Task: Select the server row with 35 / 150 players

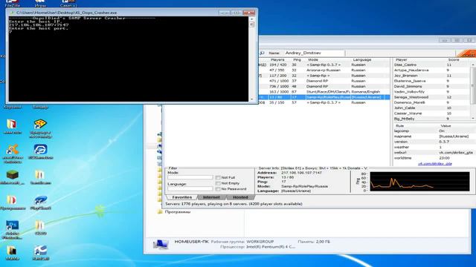Action: pyautogui.click(x=324, y=102)
